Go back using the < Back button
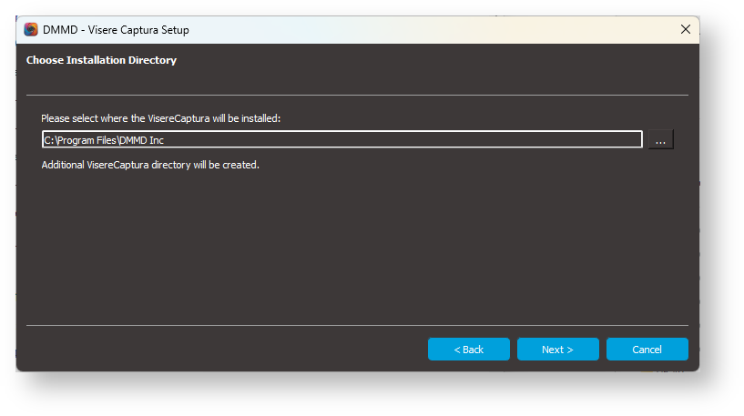The height and width of the screenshot is (416, 744). pyautogui.click(x=468, y=350)
